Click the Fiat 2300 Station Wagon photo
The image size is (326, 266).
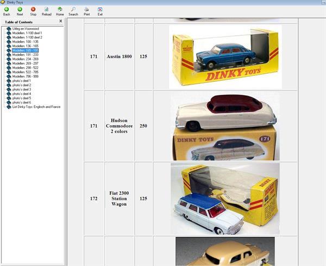click(x=225, y=199)
